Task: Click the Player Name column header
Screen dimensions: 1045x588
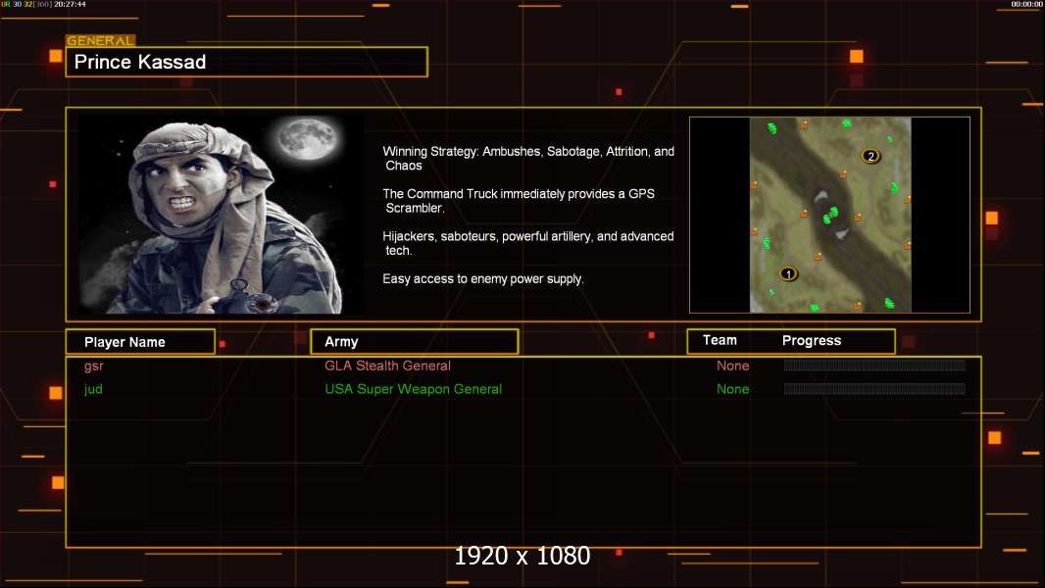Action: click(139, 342)
